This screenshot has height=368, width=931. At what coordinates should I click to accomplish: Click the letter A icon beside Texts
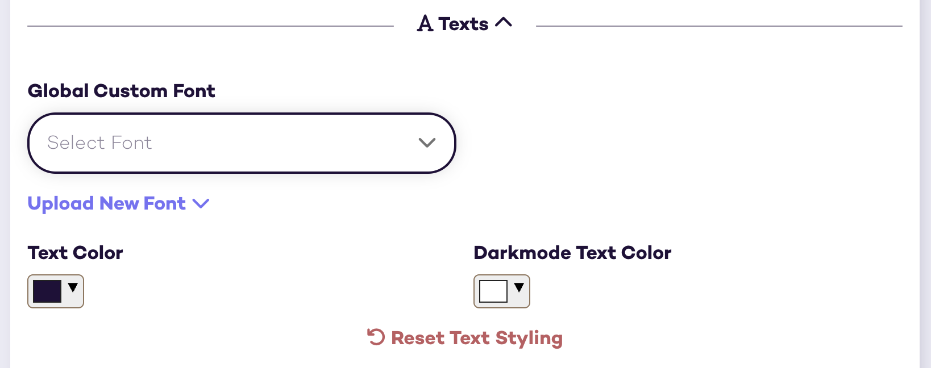(425, 24)
